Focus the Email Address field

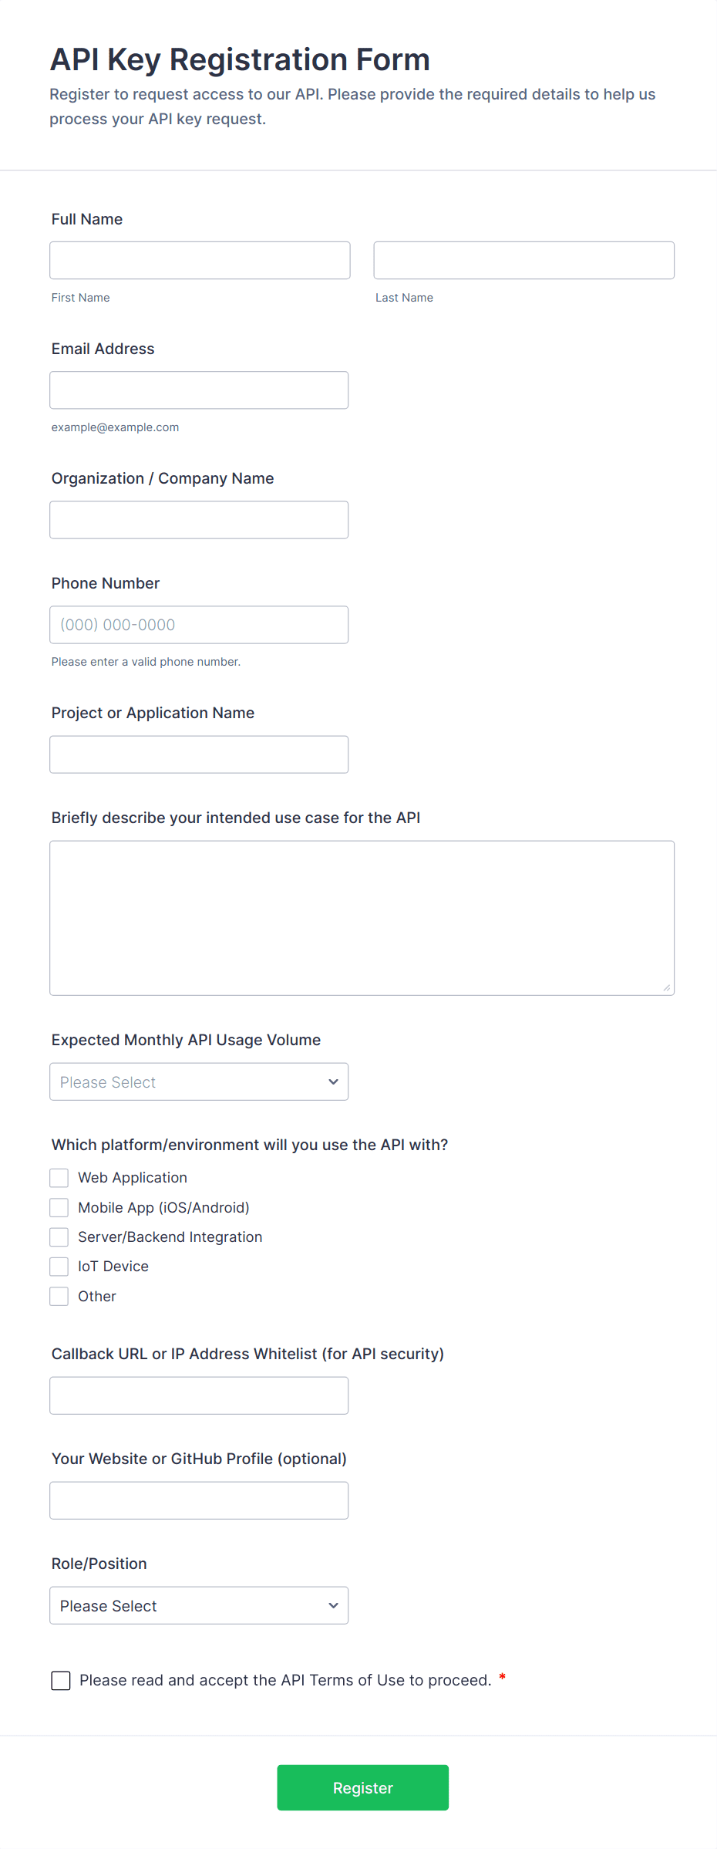click(199, 390)
